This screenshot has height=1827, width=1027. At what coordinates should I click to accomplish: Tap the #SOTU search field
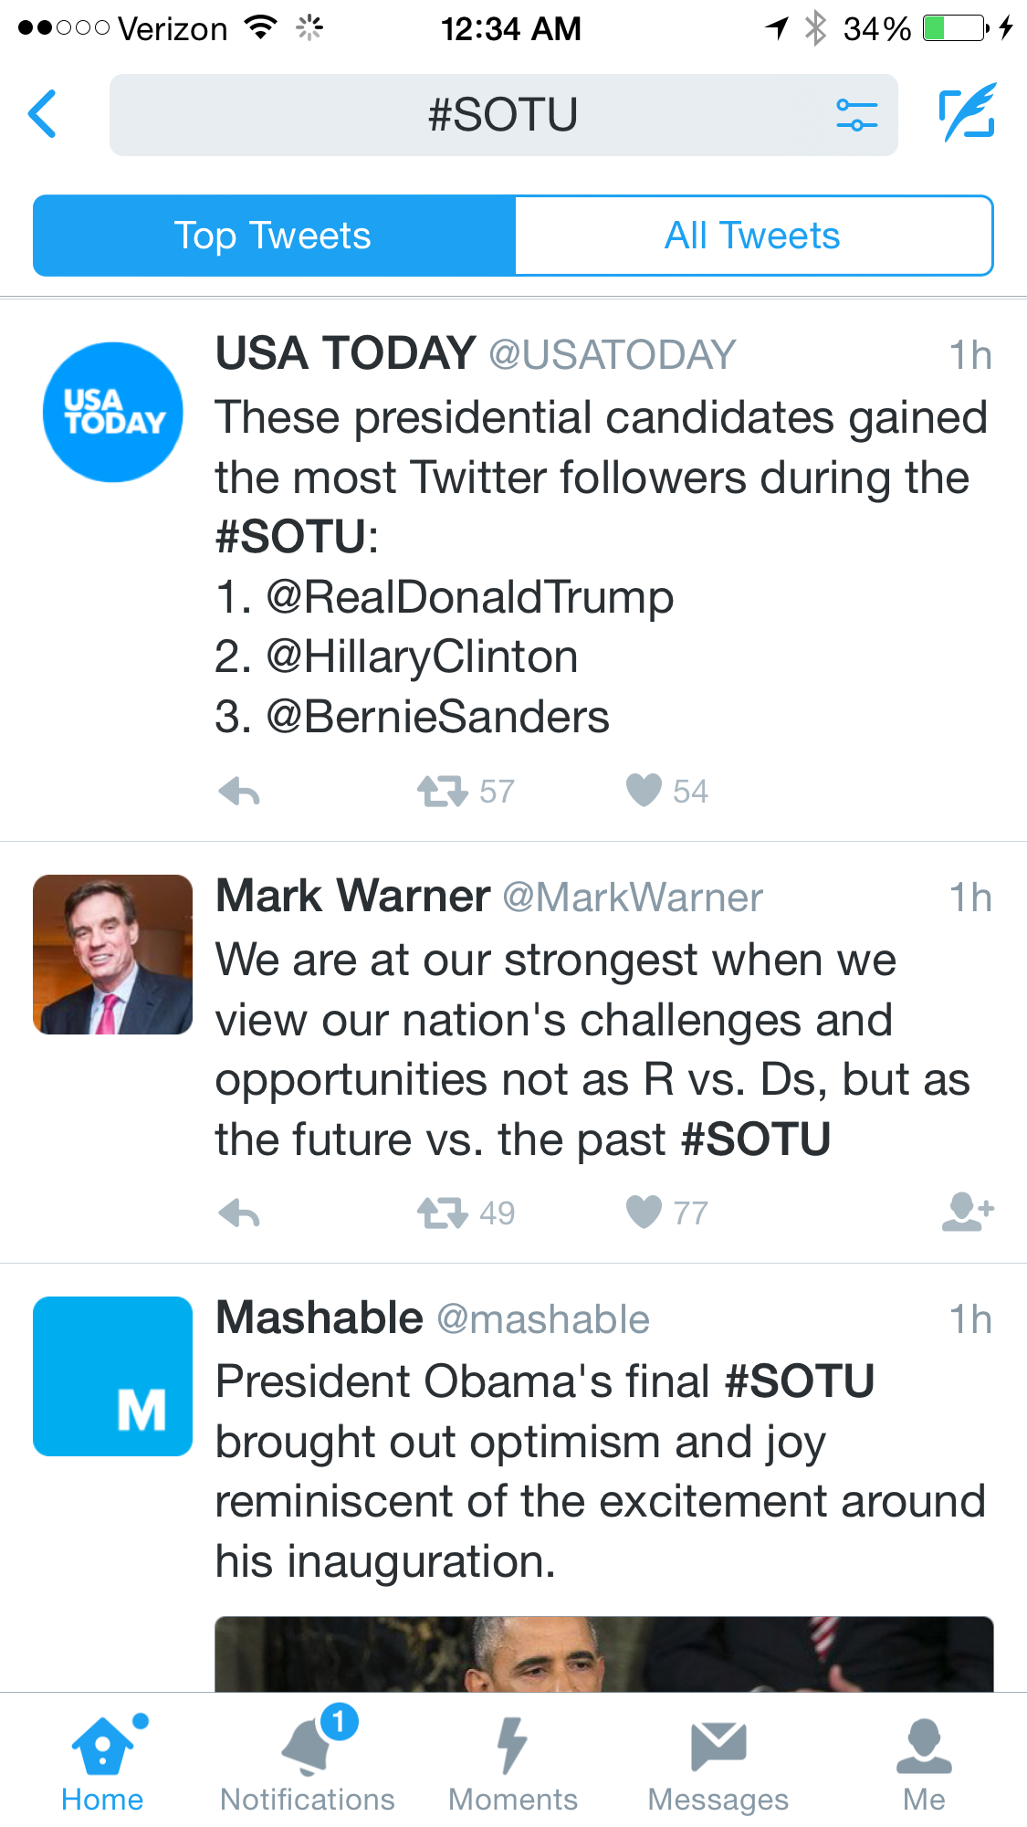tap(503, 115)
